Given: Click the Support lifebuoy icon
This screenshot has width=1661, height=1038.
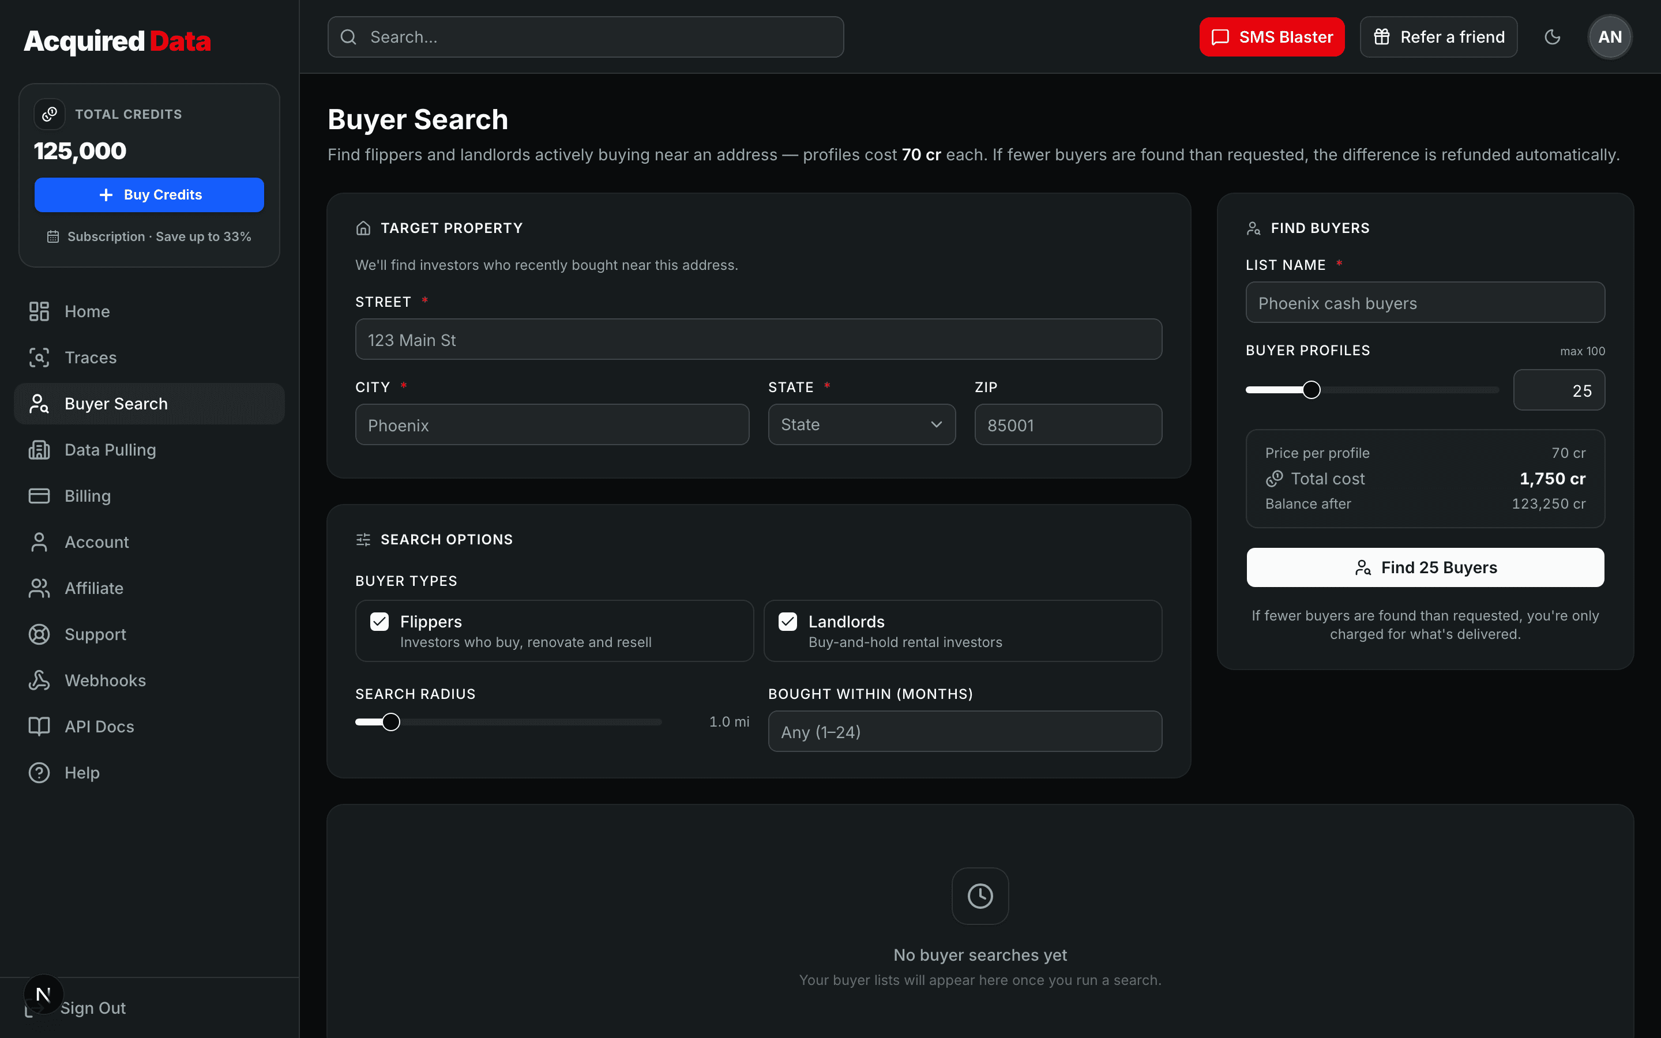Looking at the screenshot, I should tap(39, 634).
